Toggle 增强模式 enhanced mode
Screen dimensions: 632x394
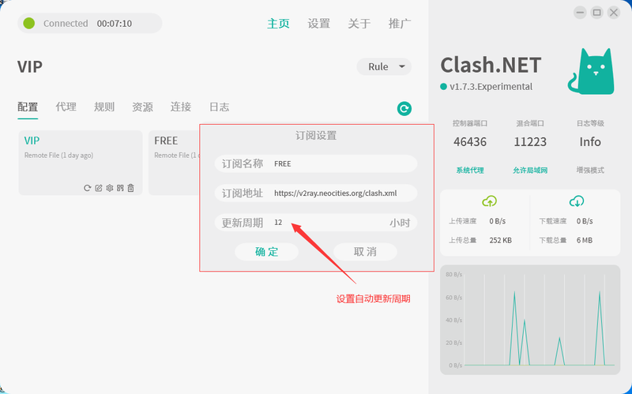point(590,171)
